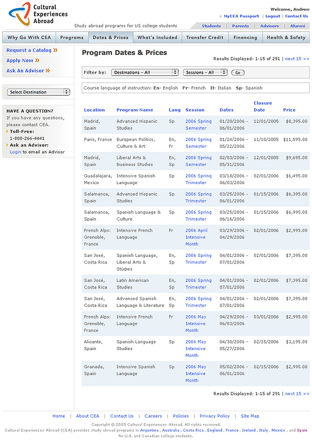Click the Request a Catalog arrow icon

(55, 50)
